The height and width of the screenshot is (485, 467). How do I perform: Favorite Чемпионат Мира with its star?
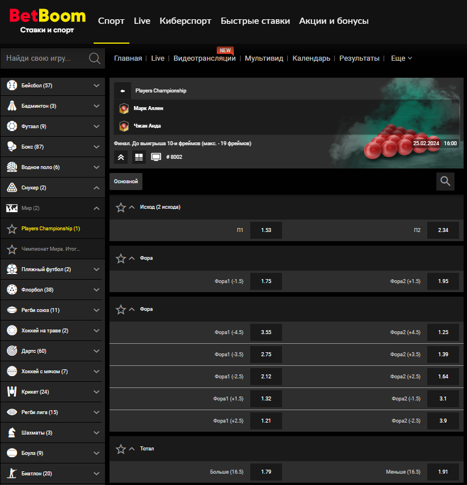(x=12, y=249)
